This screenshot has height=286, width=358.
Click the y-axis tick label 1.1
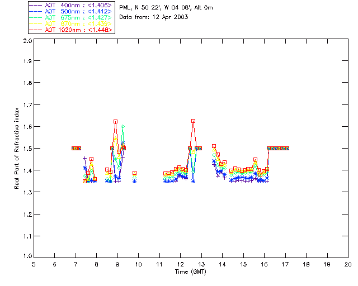tap(27, 236)
